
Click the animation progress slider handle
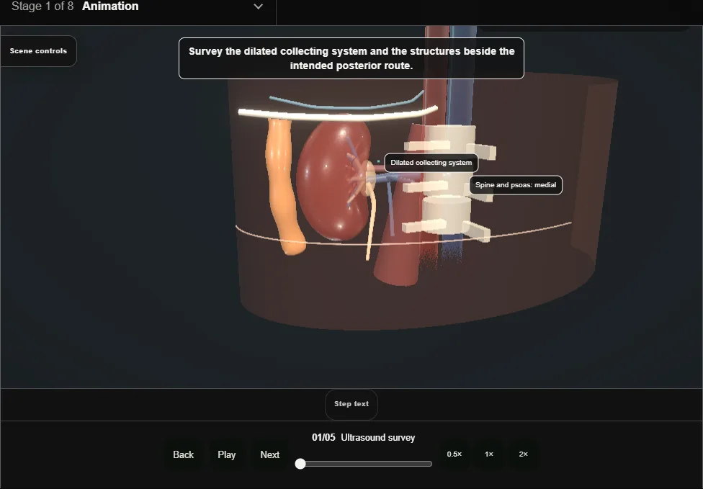300,464
